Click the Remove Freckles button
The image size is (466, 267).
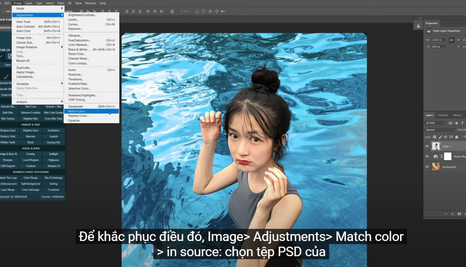point(30,113)
